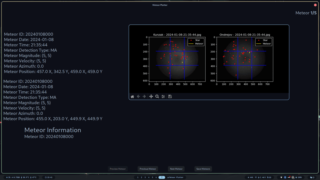
Task: Click the Wi-Fi icon in the status bar
Action: click(256, 177)
